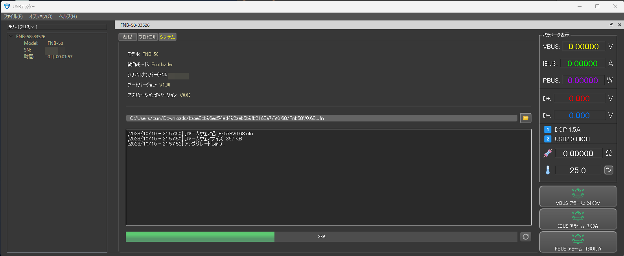Open the ヘルプ(H) menu

(68, 17)
